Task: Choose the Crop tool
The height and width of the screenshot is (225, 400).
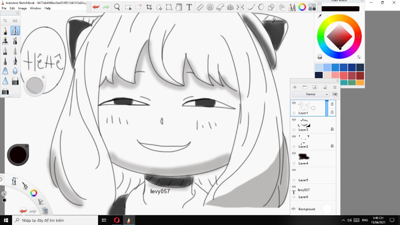Action: pyautogui.click(x=149, y=7)
